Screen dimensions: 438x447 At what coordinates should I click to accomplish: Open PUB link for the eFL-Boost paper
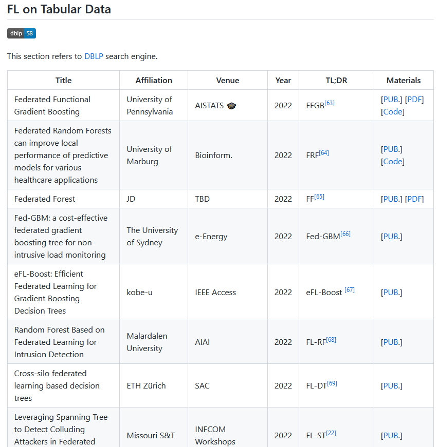[391, 293]
